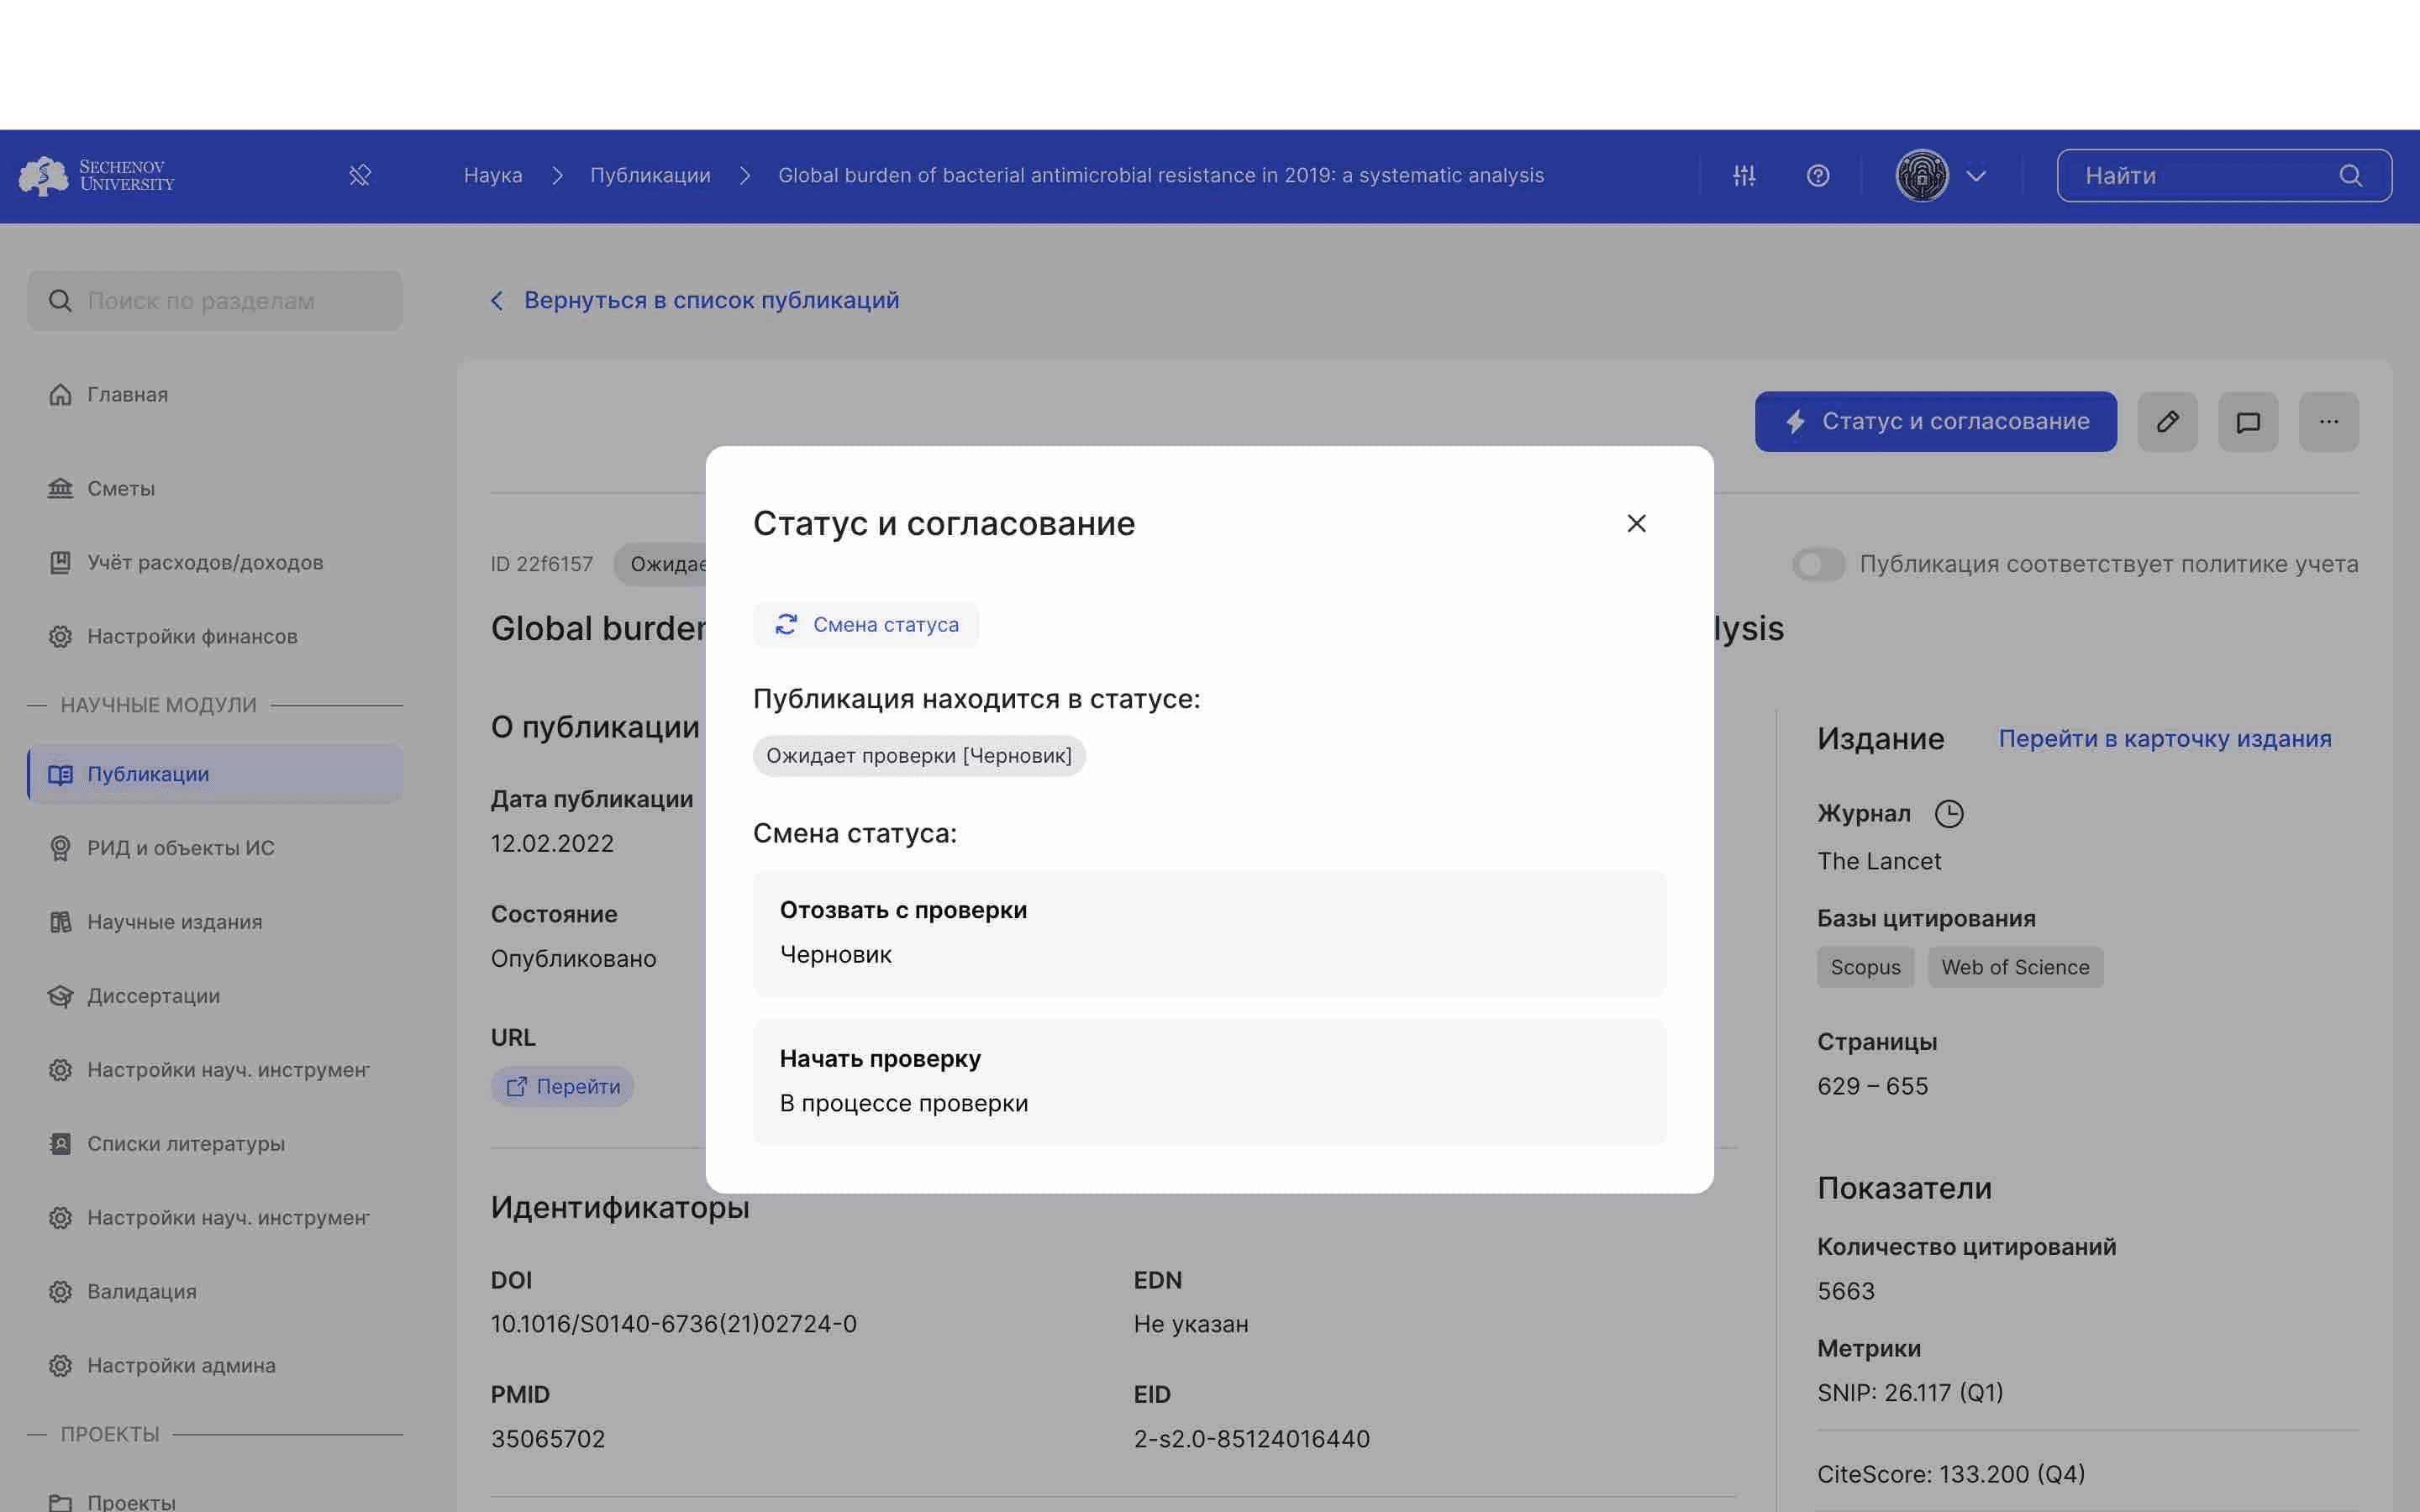Click the Главная home icon

pos(60,395)
